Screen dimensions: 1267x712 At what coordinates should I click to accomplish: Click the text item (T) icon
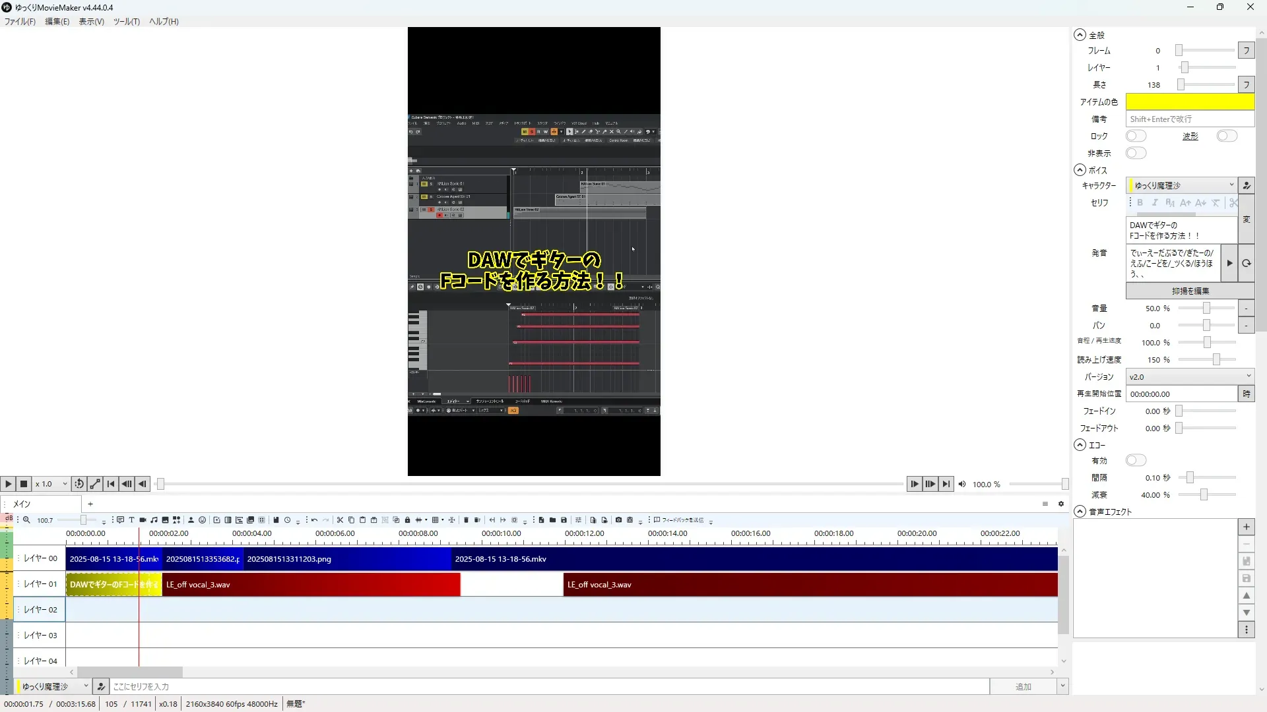click(131, 520)
